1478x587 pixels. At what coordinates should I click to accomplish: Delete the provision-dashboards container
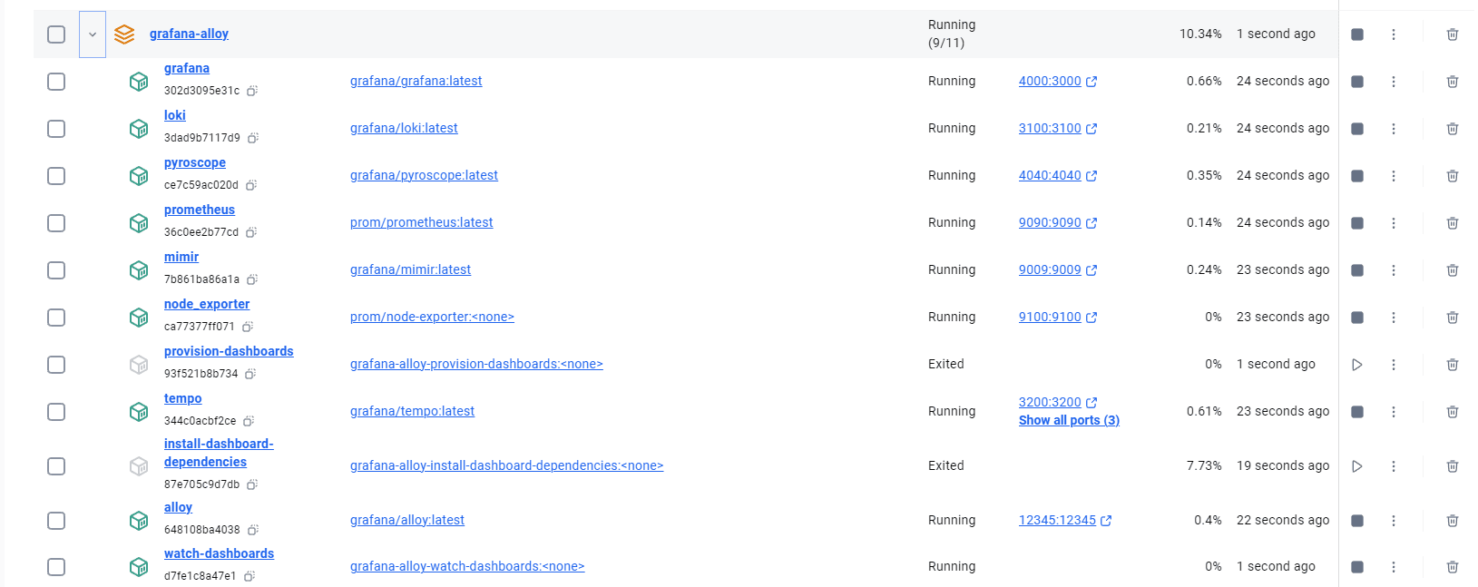(1453, 365)
